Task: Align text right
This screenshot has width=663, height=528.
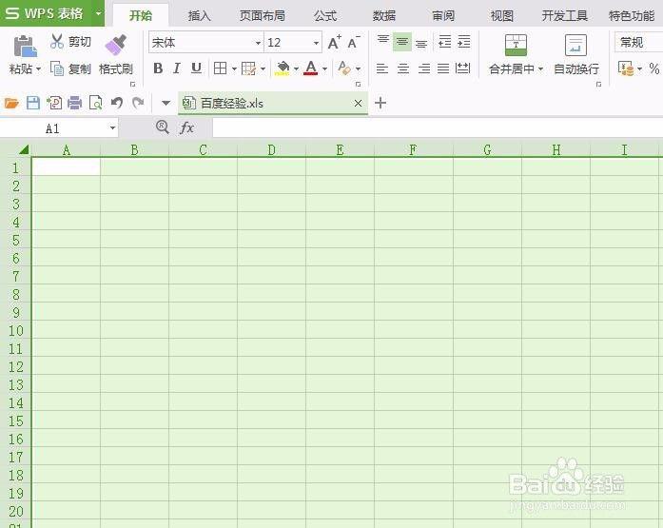Action: pos(423,68)
